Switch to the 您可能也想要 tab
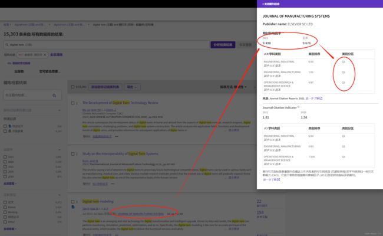383x236 pixels. point(49,71)
